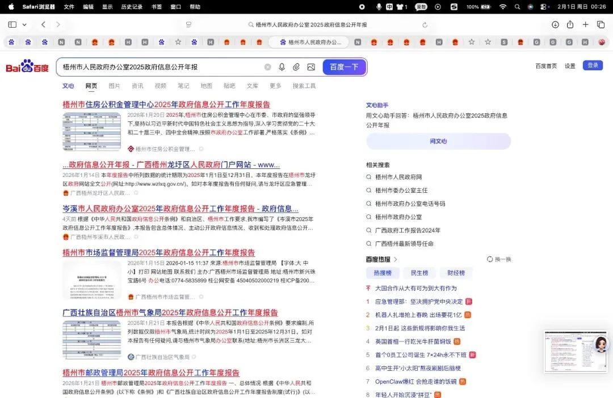Click the Spotlight search icon in menu bar
This screenshot has width=613, height=398.
[517, 7]
